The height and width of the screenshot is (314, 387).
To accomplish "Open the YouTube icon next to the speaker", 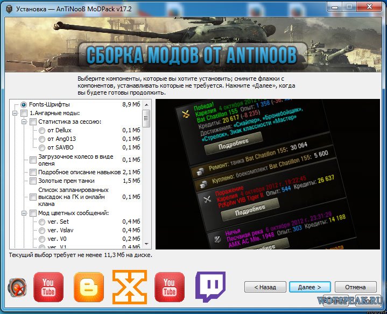I will (48, 287).
